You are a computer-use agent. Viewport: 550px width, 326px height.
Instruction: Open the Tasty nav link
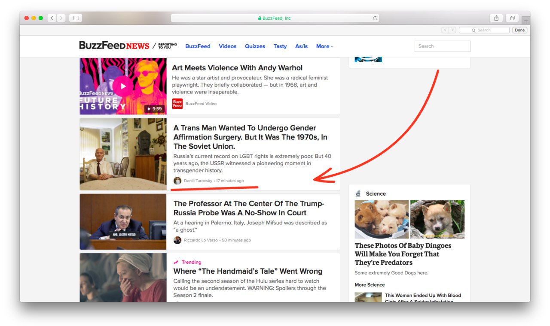(280, 46)
